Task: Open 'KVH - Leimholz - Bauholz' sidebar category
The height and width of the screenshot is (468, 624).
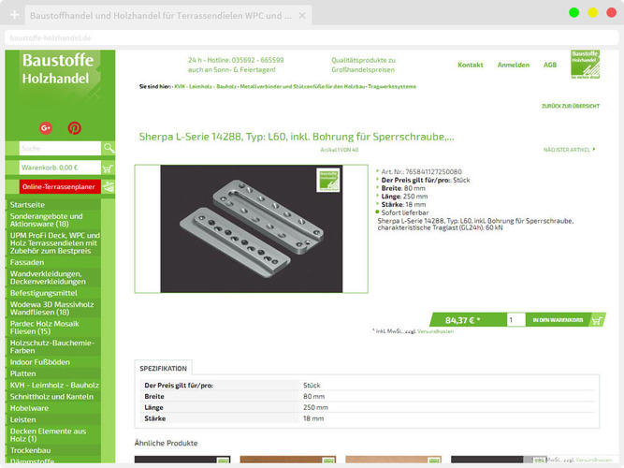Action: (x=54, y=384)
